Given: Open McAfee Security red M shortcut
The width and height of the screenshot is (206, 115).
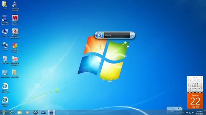Looking at the screenshot, I should click(15, 20).
